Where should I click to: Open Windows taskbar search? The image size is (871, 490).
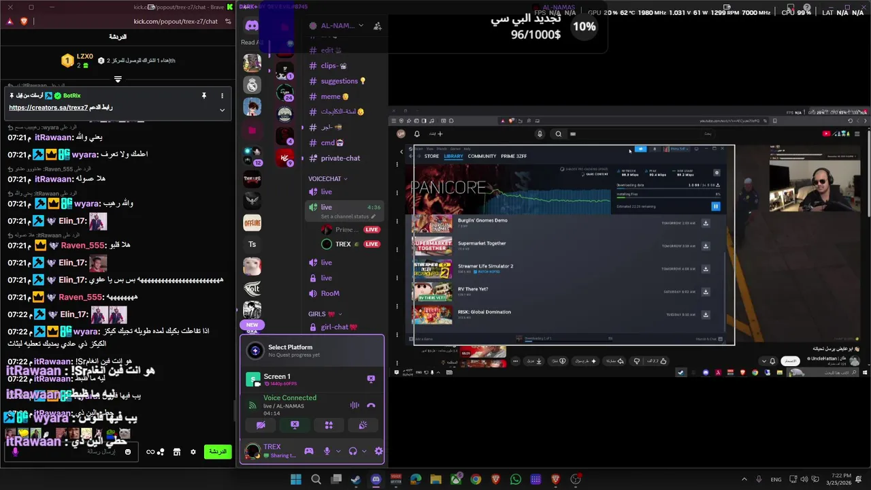tap(316, 480)
